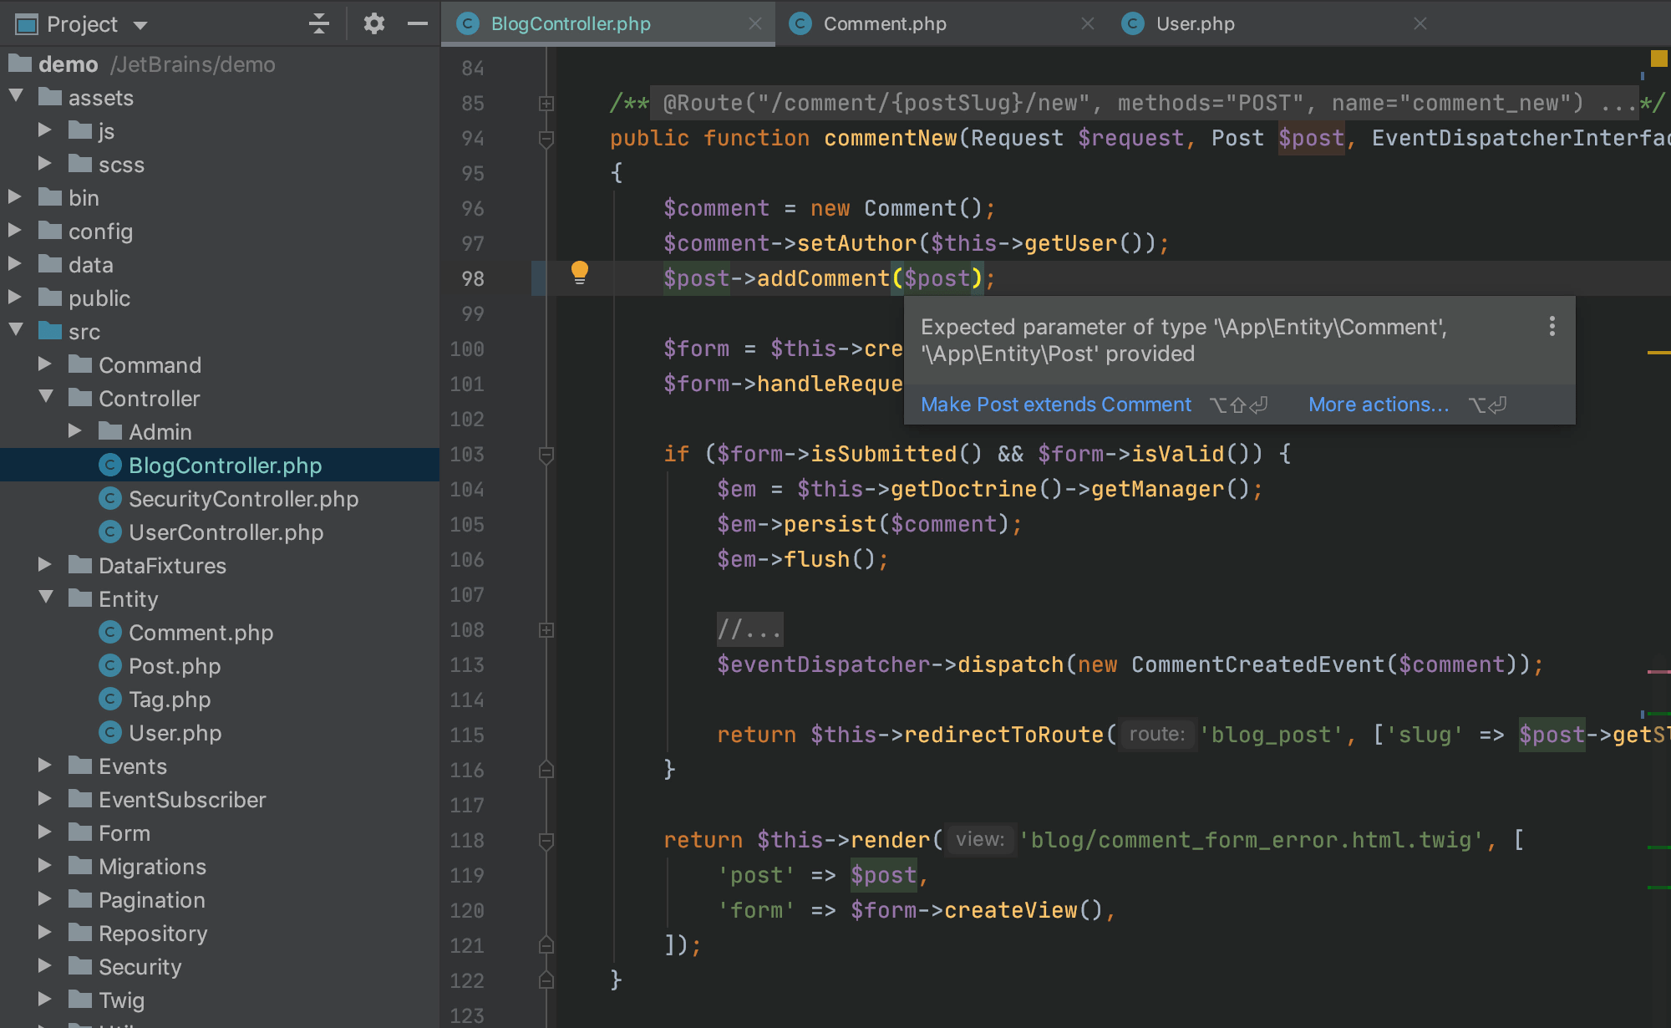
Task: Open the Project view settings gear menu
Action: (x=373, y=23)
